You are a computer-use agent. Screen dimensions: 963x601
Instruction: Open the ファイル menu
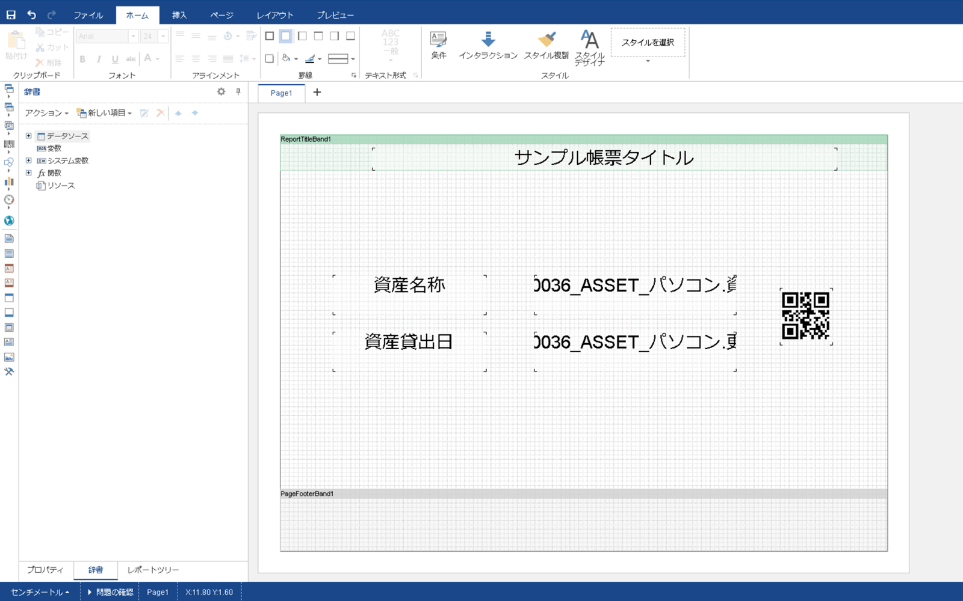88,15
